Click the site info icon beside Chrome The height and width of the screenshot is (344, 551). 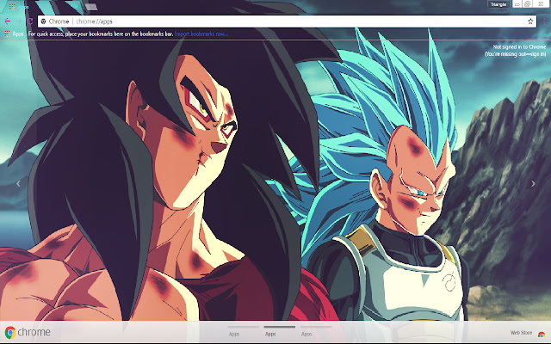point(44,21)
